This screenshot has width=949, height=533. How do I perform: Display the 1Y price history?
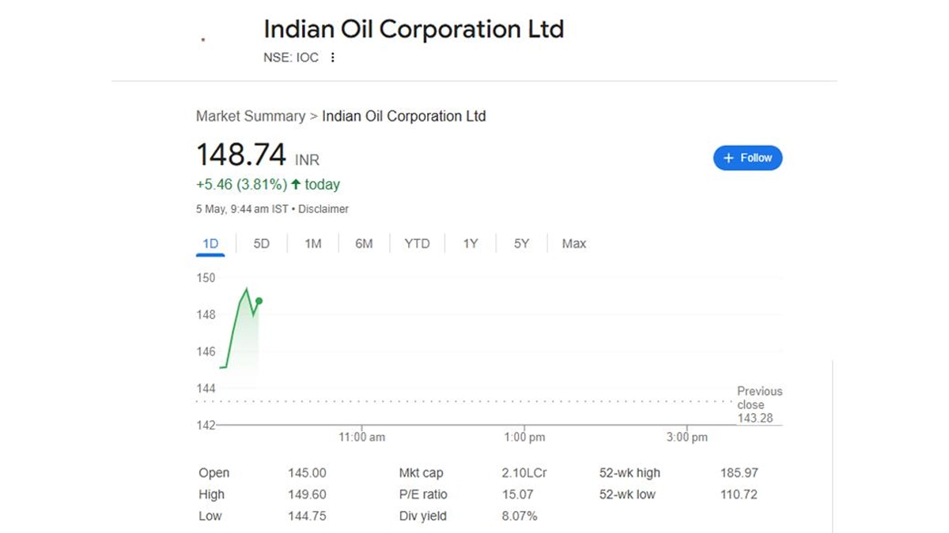tap(471, 244)
